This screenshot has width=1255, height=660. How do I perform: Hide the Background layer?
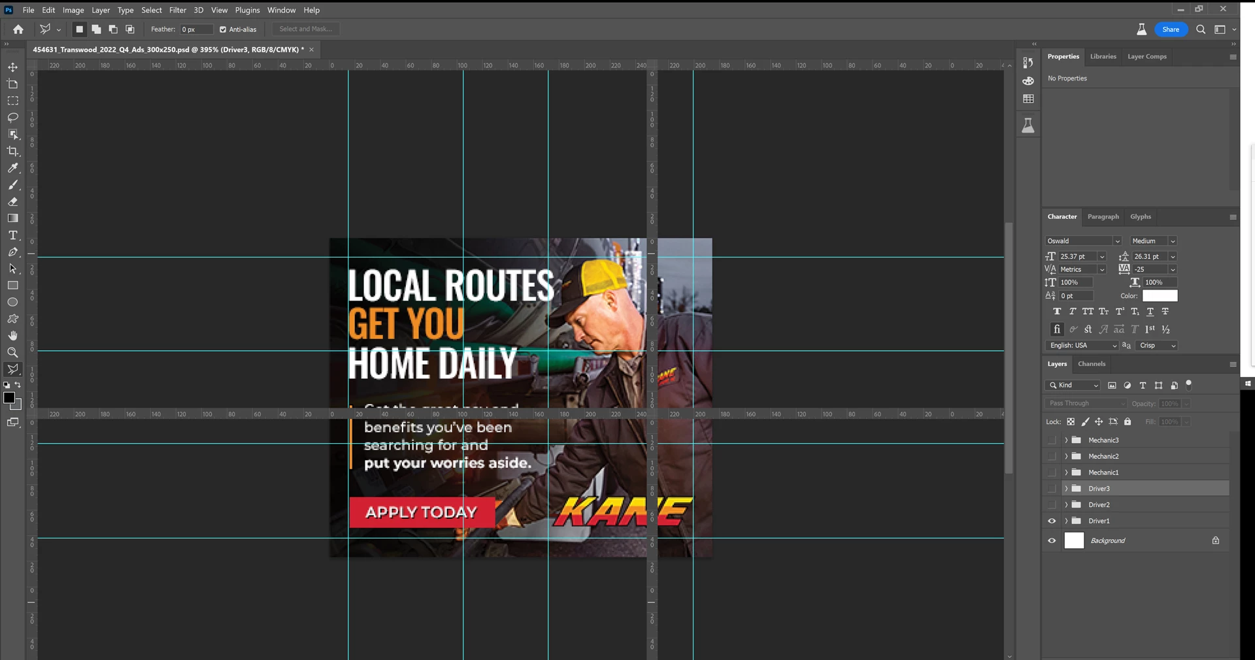(x=1052, y=540)
